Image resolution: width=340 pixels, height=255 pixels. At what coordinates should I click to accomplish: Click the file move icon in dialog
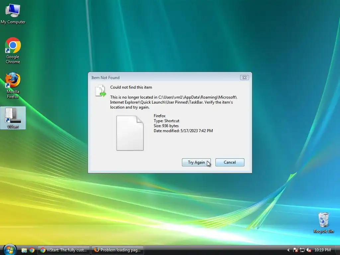(101, 91)
